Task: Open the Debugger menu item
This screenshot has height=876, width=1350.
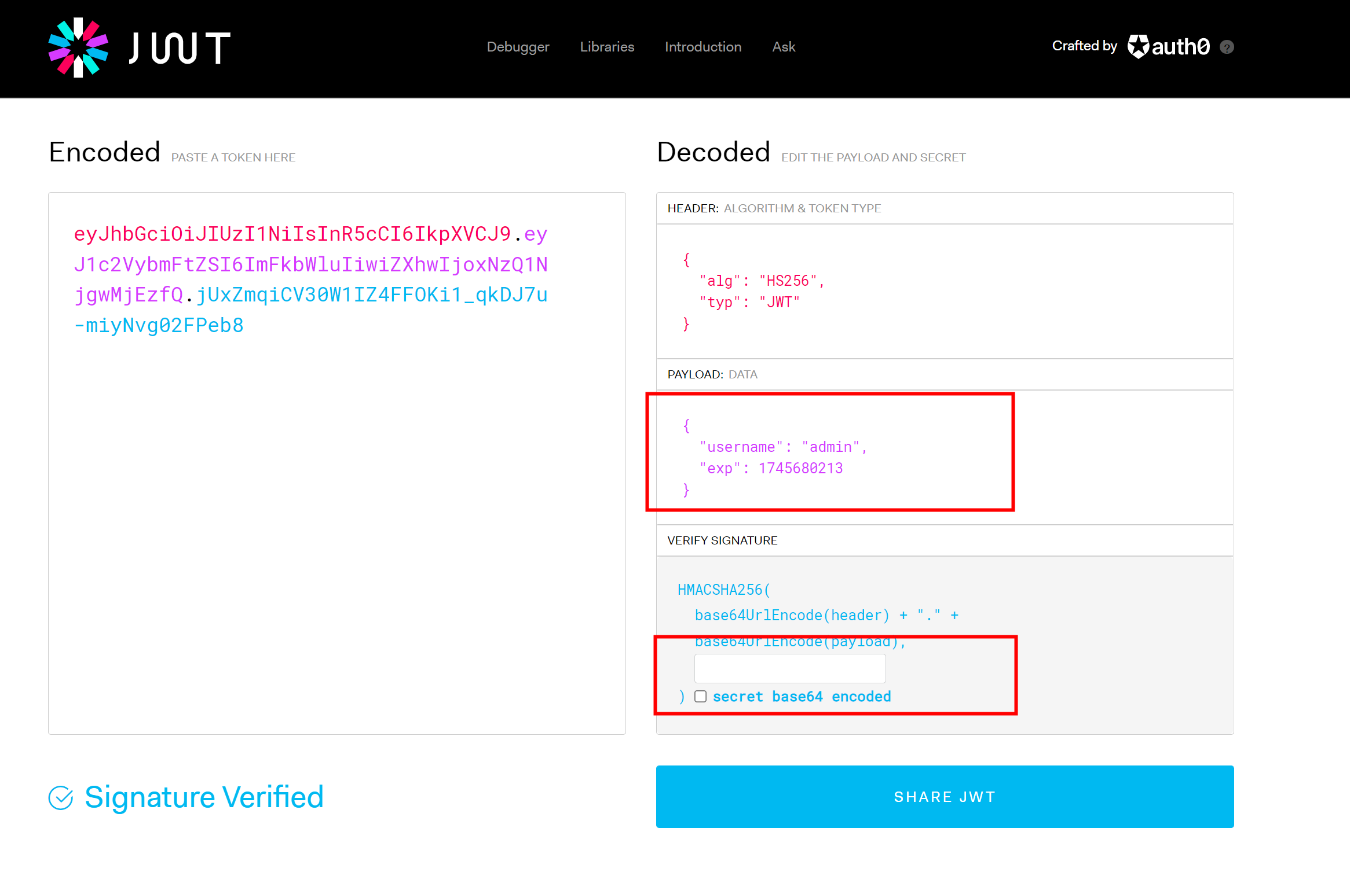Action: pos(518,47)
